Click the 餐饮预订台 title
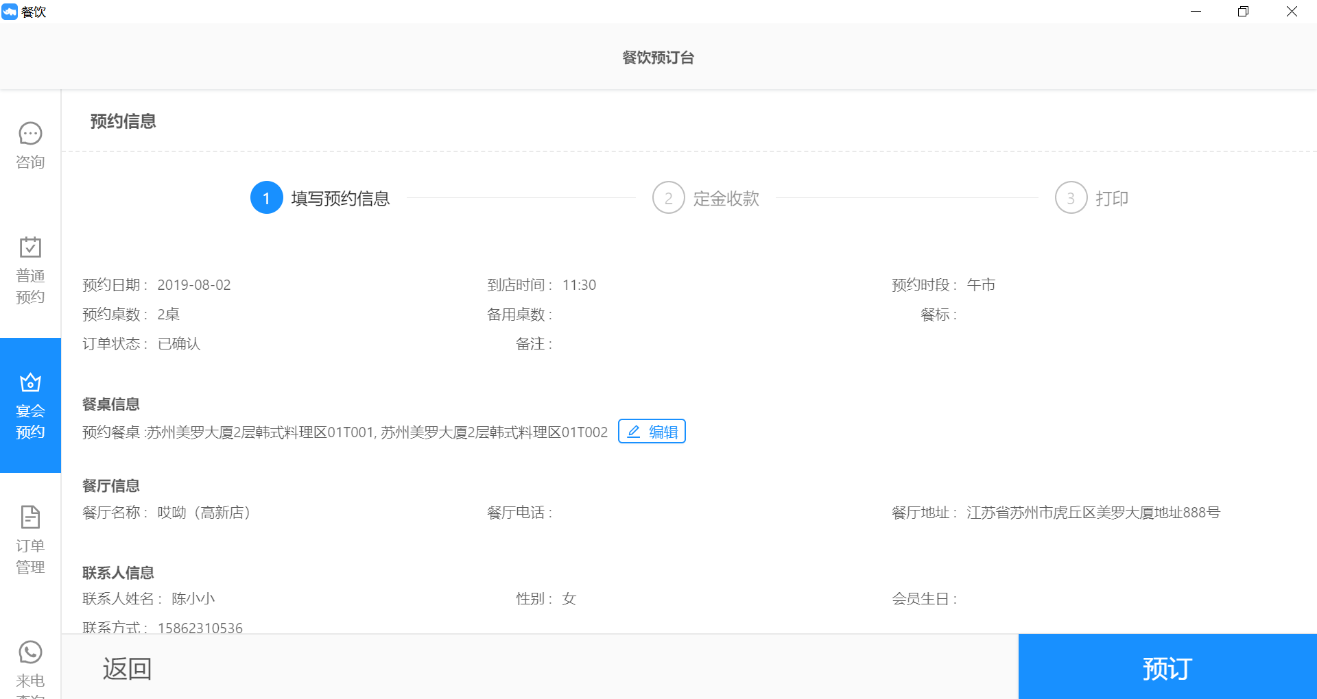 pos(658,58)
